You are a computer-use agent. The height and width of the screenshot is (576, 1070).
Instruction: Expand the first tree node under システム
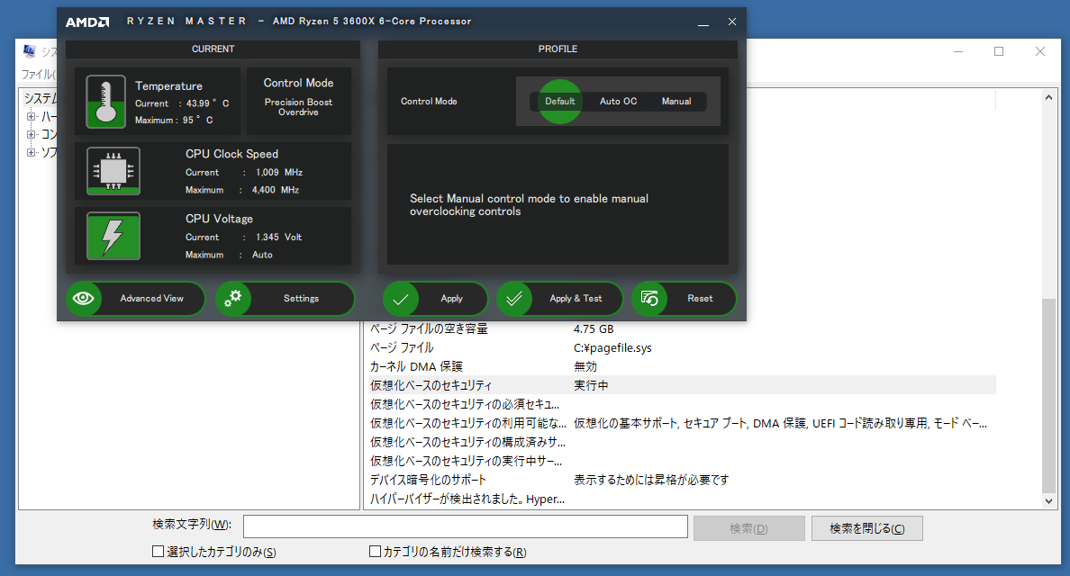pyautogui.click(x=32, y=117)
